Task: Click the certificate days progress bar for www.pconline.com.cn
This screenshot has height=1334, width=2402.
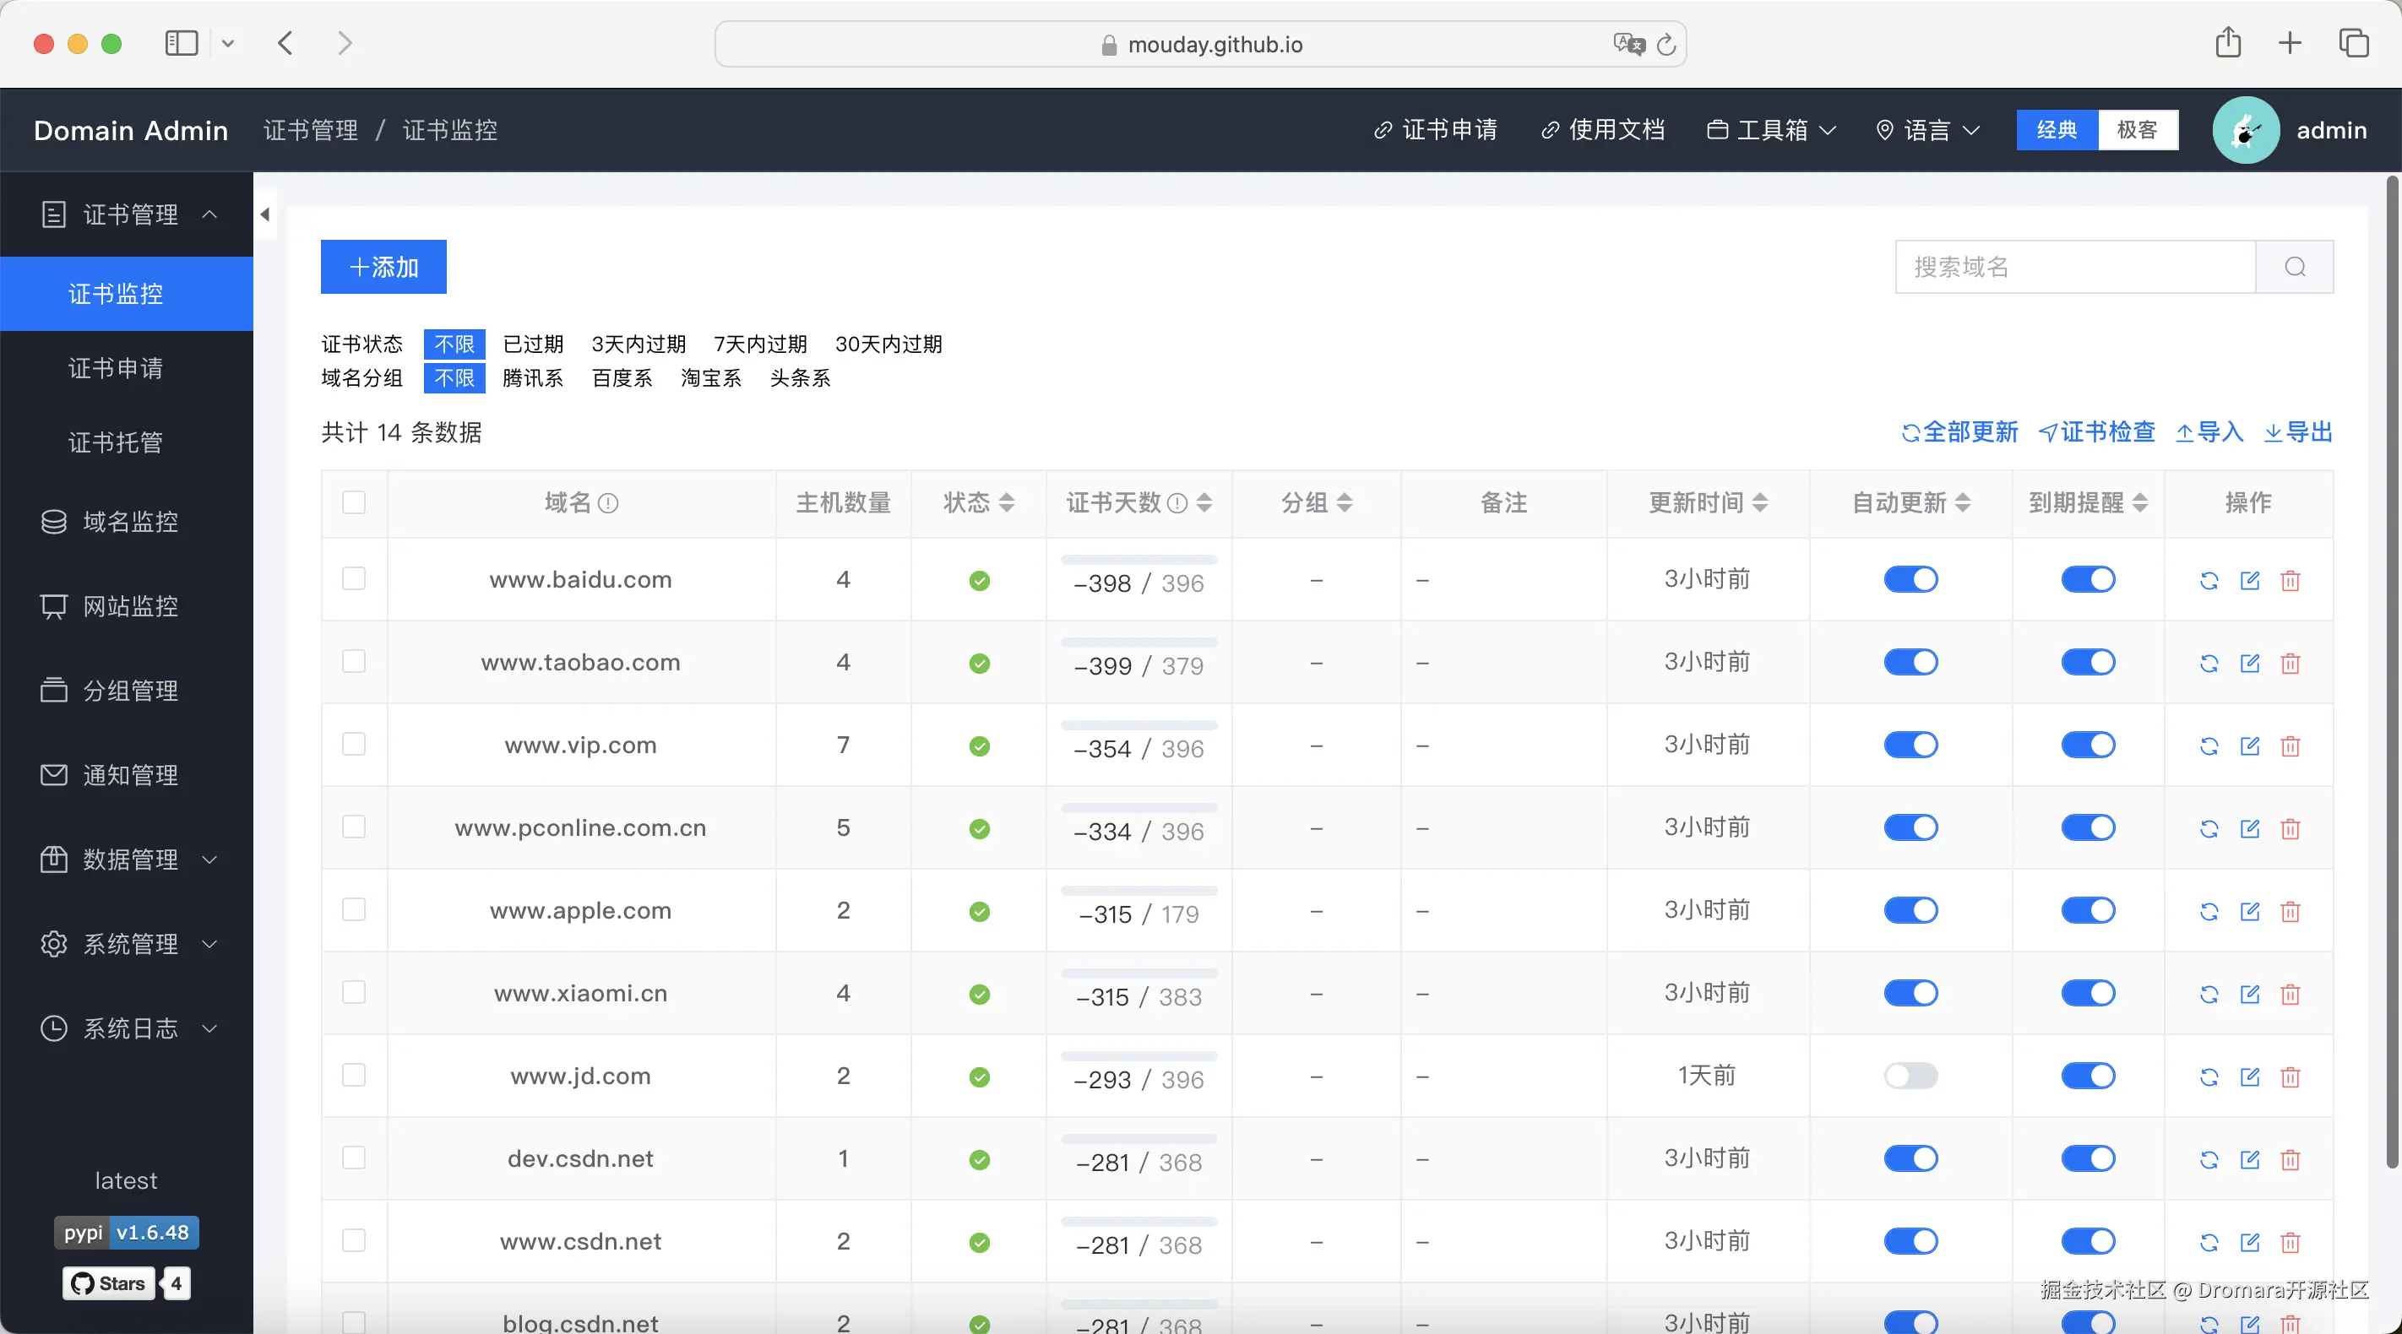Action: (x=1139, y=807)
